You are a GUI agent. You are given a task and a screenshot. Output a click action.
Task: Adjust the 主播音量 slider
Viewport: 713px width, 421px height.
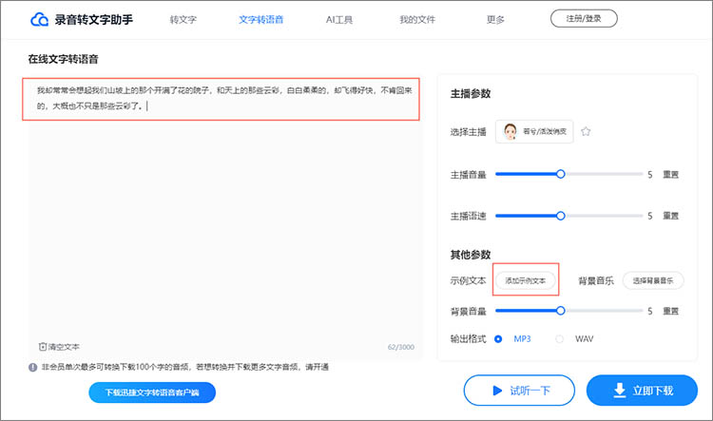pos(561,174)
